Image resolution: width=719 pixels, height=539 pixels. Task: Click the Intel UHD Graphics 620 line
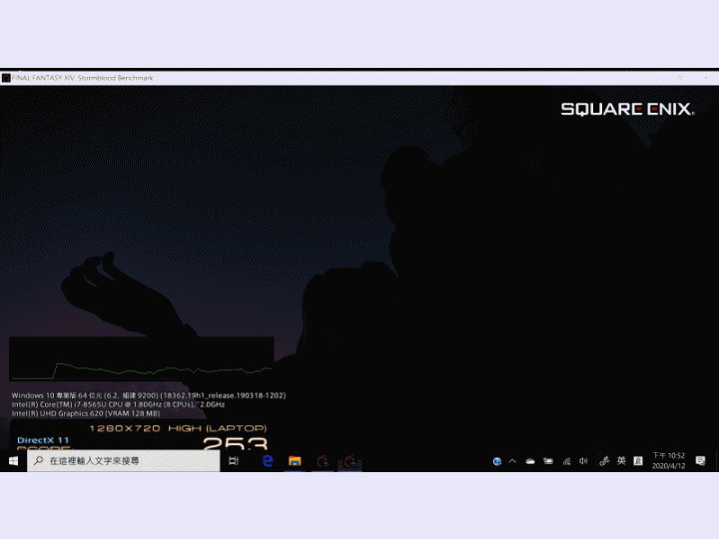coord(86,413)
